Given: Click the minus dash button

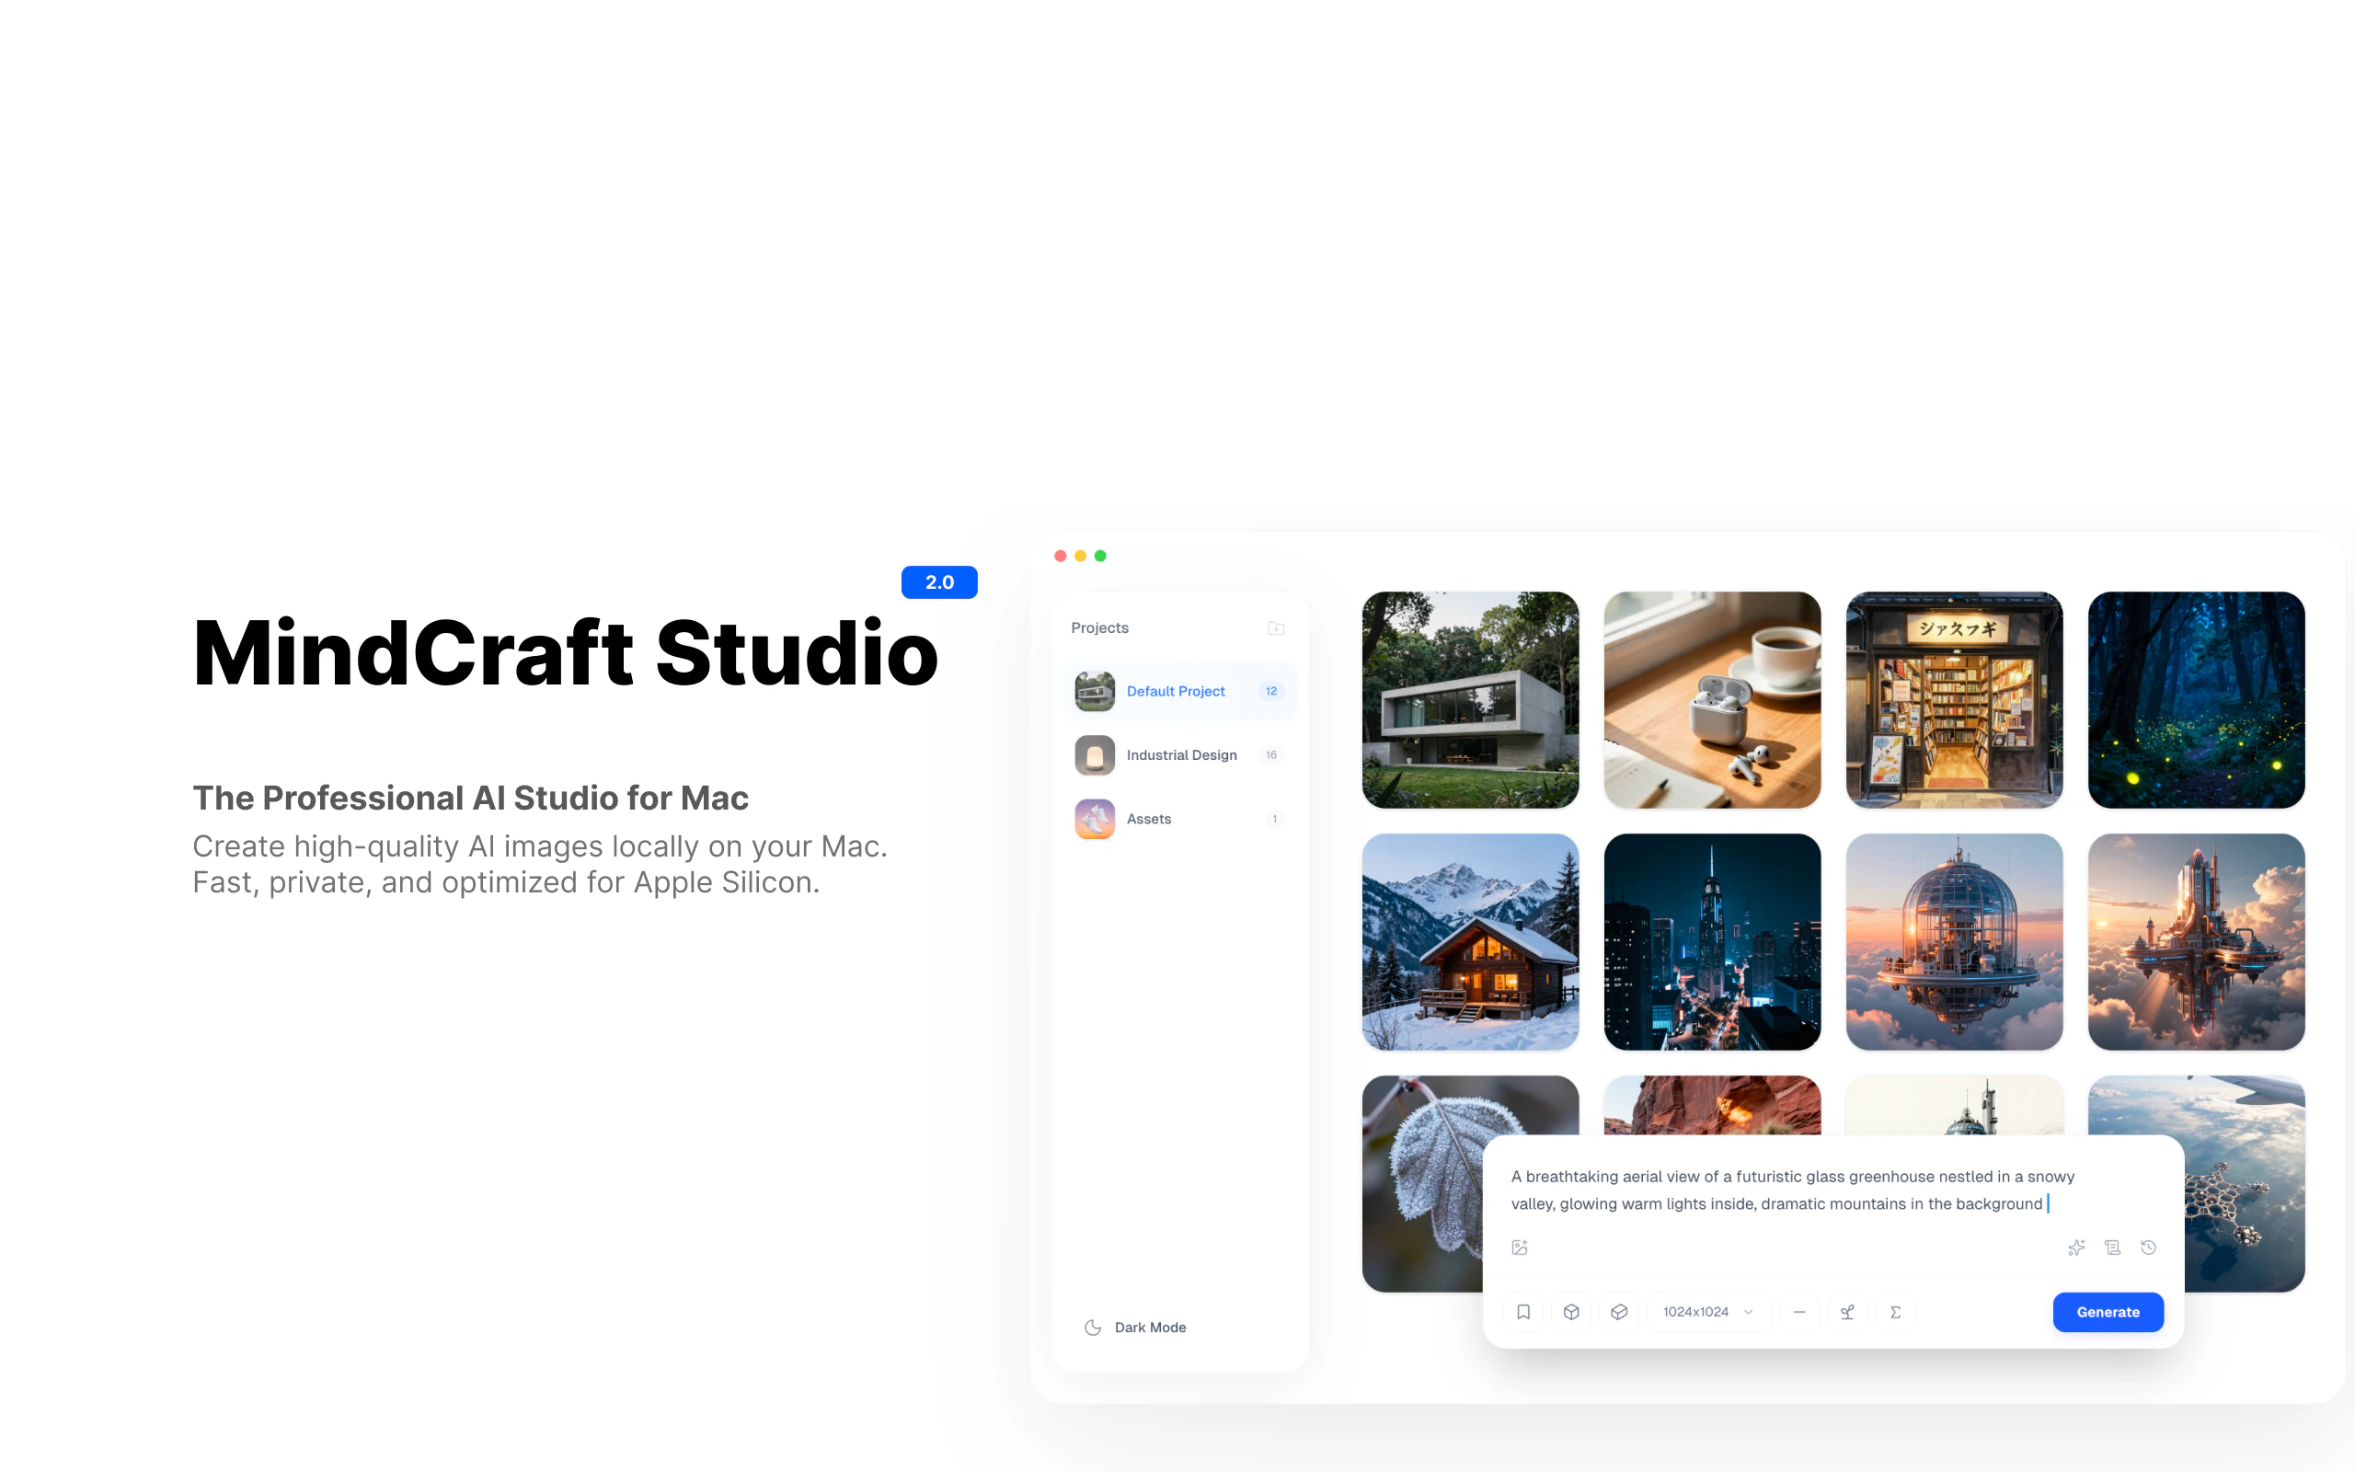Looking at the screenshot, I should click(1799, 1311).
